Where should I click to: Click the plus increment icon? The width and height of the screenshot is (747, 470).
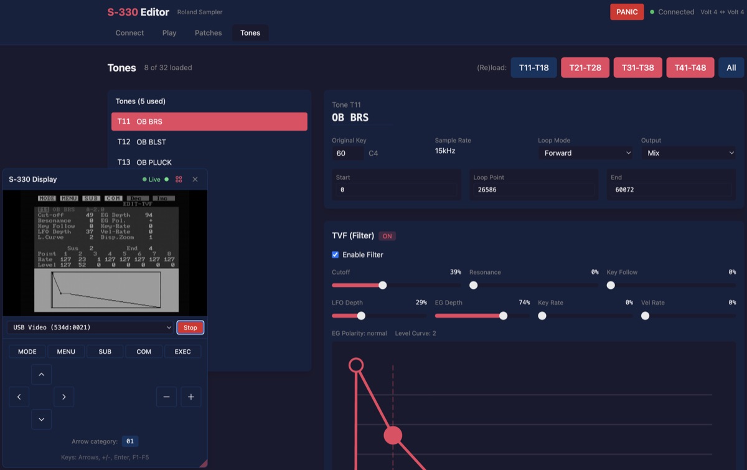tap(190, 397)
